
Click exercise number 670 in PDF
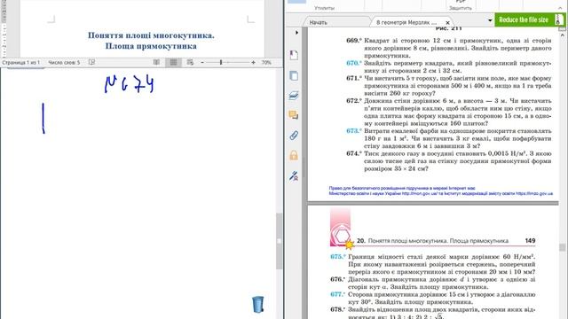tap(353, 63)
